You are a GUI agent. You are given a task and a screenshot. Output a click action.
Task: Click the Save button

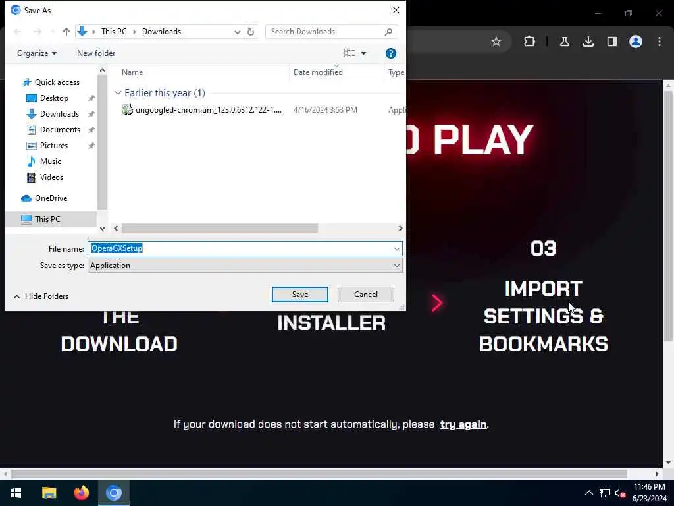(x=300, y=295)
